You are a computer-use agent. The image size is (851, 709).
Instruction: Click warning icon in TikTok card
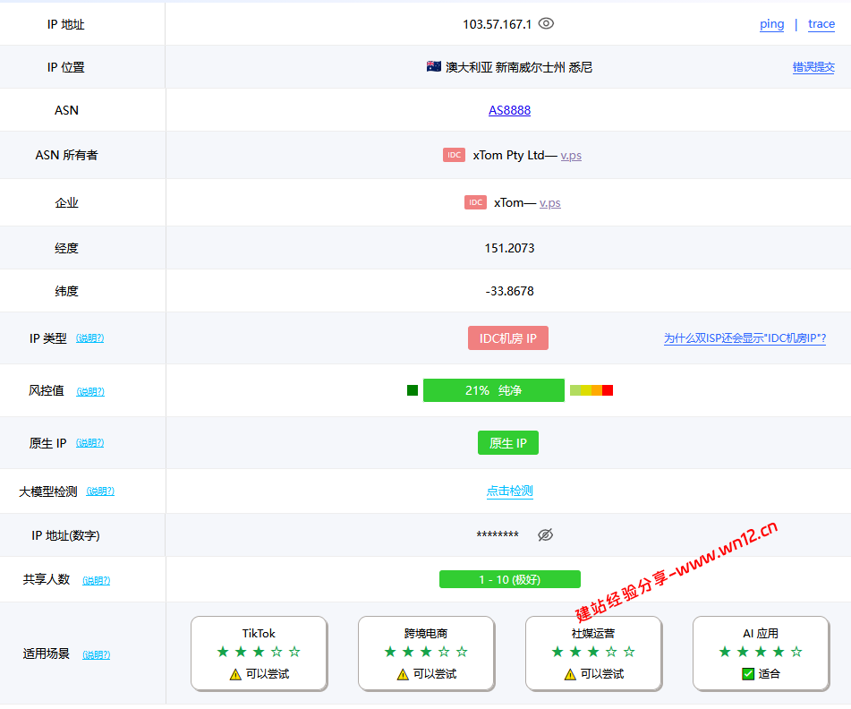tap(235, 674)
